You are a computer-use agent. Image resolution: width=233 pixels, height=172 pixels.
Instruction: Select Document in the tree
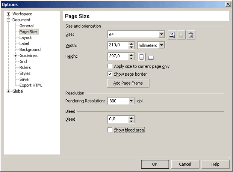tap(21, 20)
